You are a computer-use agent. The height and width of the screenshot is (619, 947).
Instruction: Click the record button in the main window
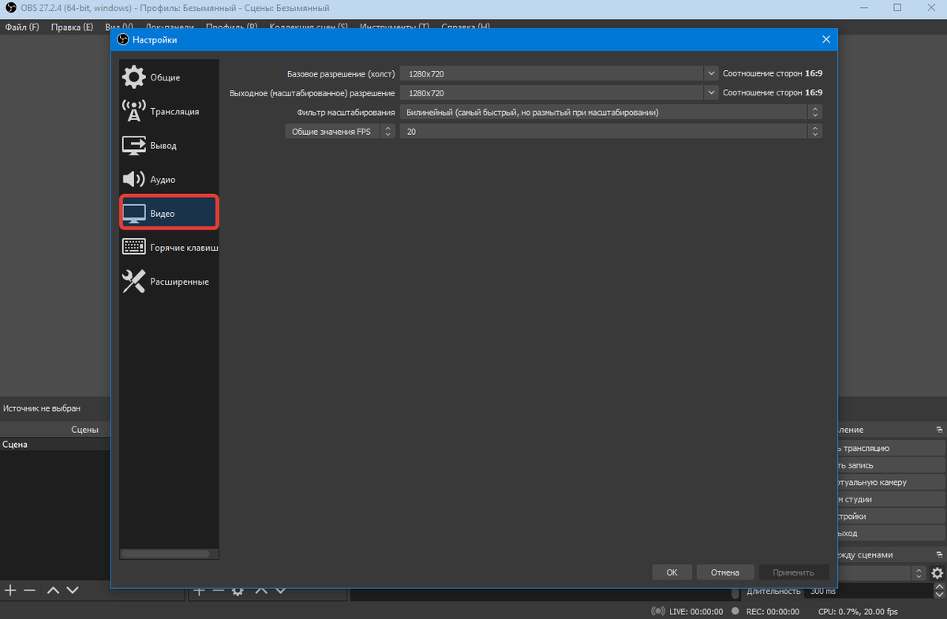tap(892, 465)
